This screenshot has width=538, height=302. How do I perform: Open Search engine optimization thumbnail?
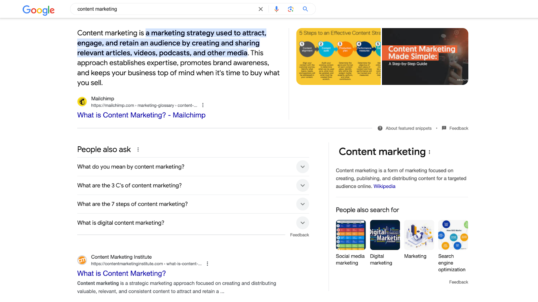(x=453, y=235)
